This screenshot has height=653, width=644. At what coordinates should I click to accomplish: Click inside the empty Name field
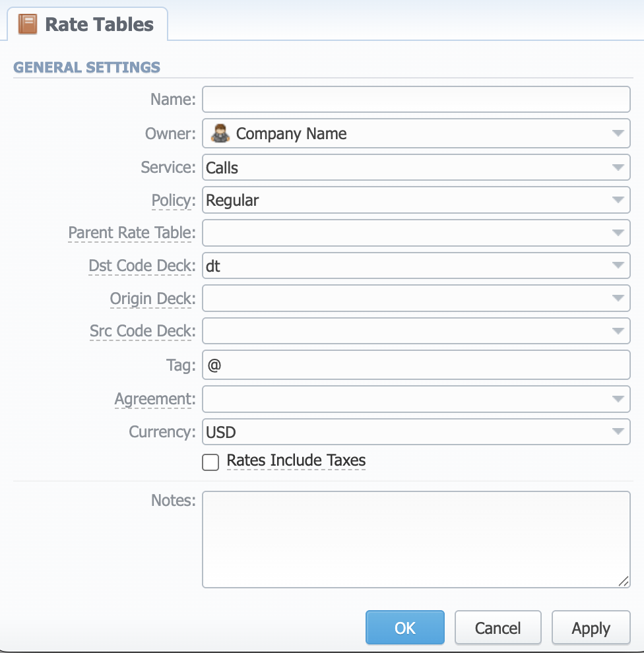click(x=416, y=99)
